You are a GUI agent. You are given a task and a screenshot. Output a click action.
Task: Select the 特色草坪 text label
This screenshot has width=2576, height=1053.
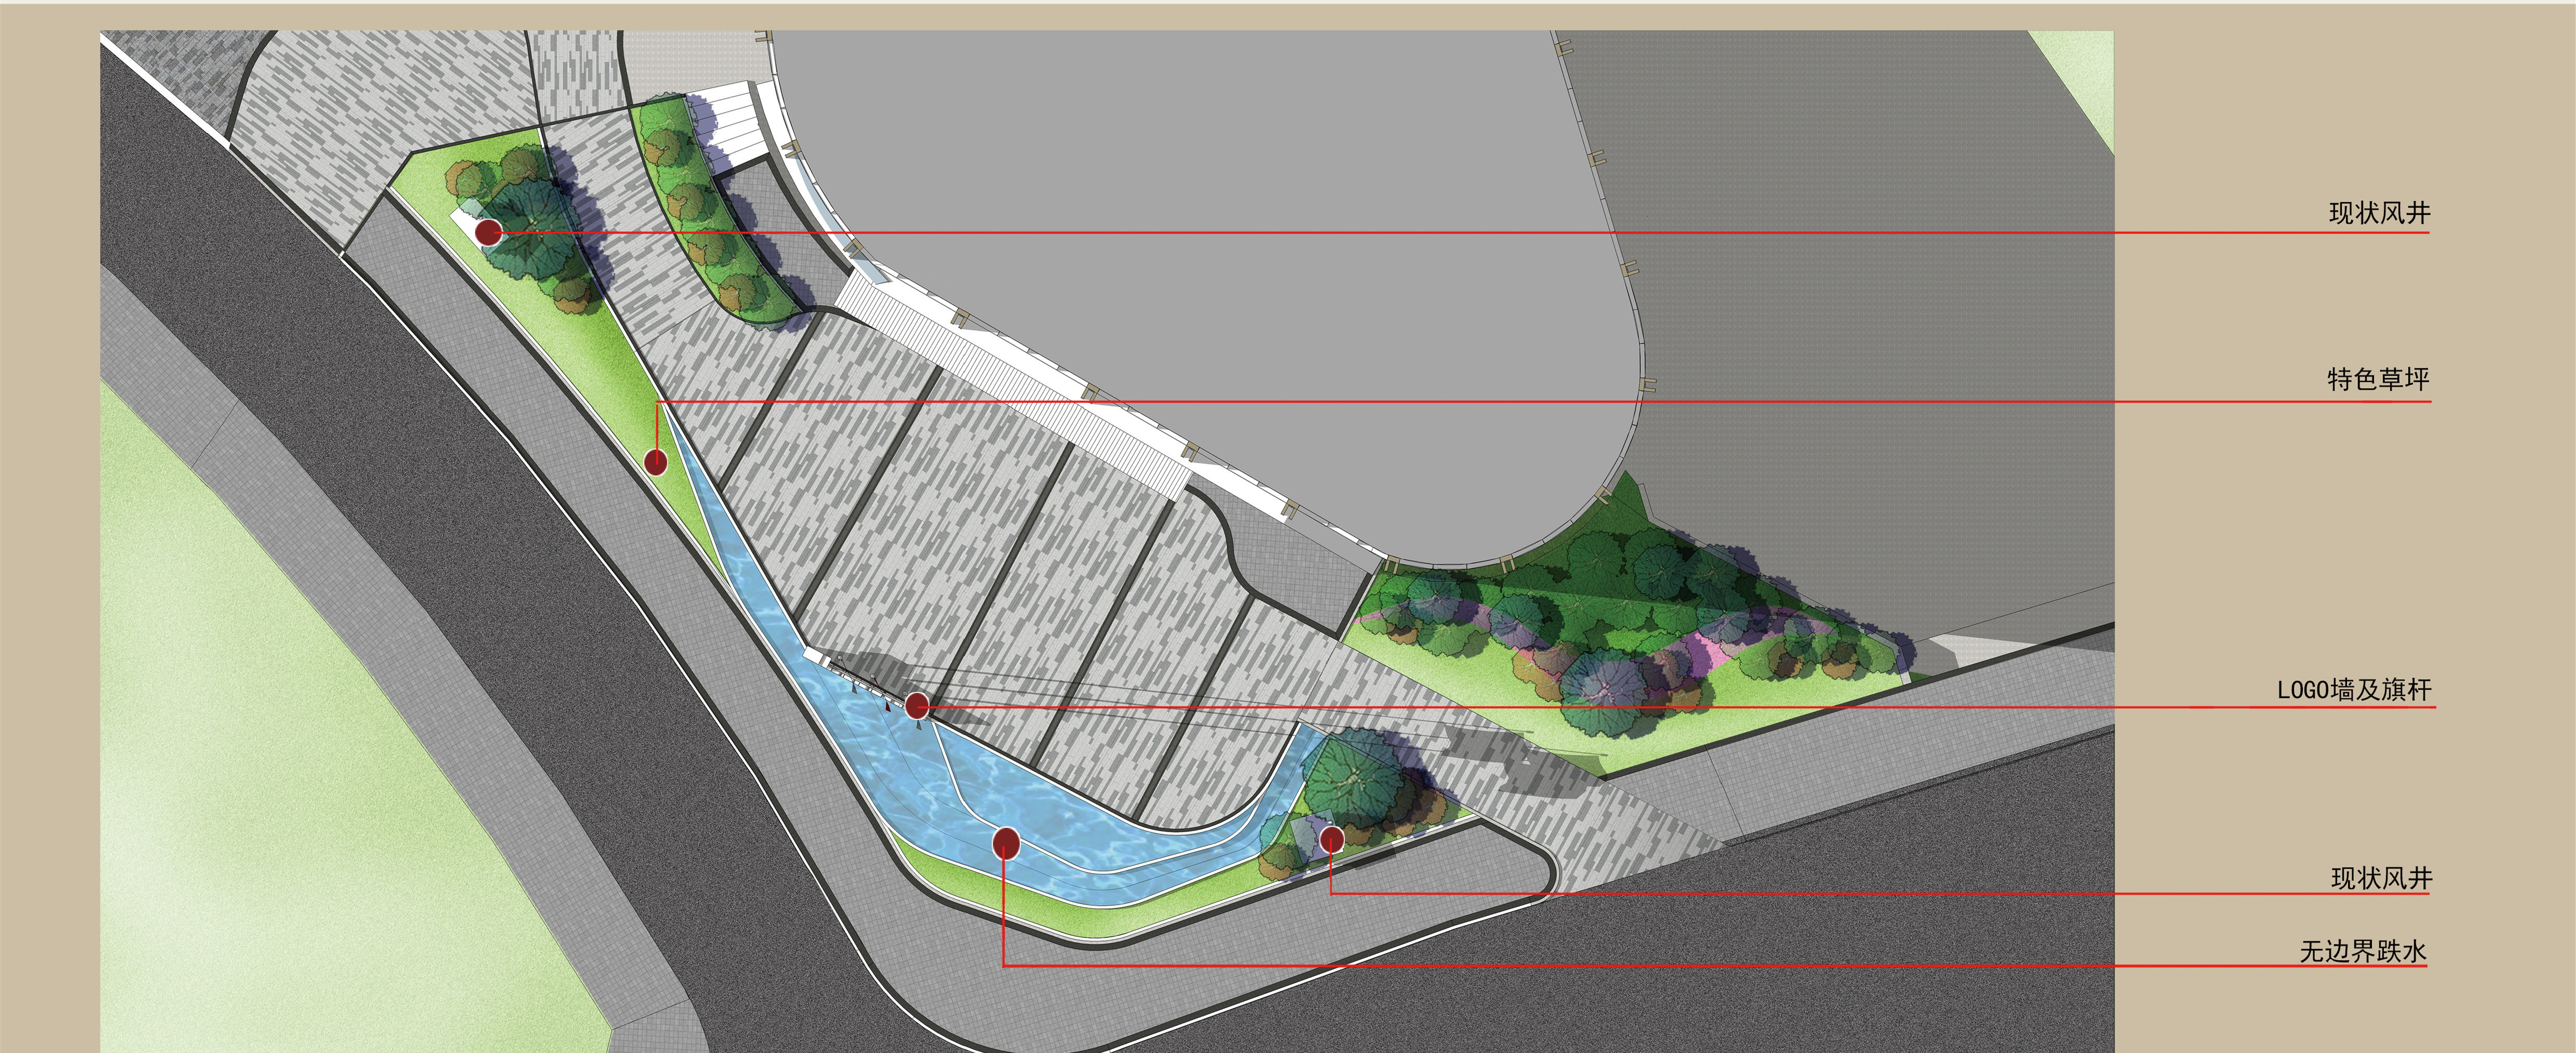point(2378,380)
